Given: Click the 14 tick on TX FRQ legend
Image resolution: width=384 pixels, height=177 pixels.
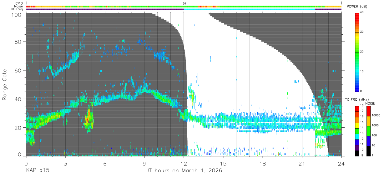Looking at the screenshot, I should [x=362, y=127].
